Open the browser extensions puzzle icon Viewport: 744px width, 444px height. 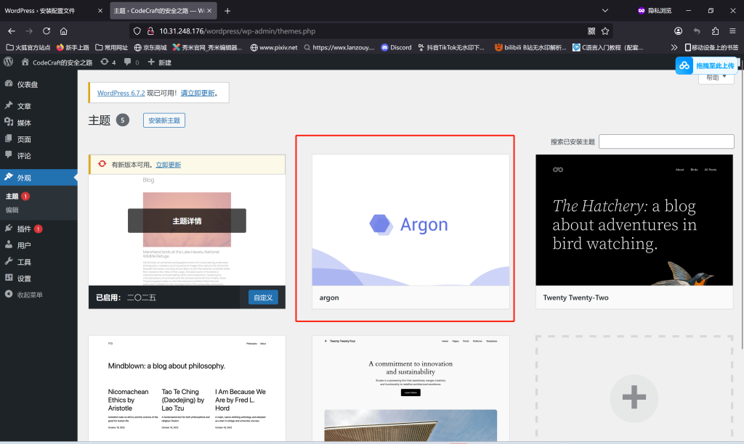715,31
